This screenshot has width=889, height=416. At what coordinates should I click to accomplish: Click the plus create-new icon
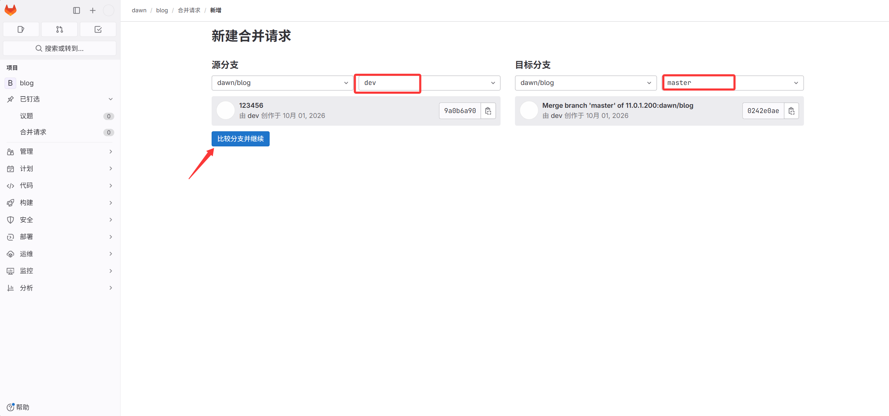93,11
